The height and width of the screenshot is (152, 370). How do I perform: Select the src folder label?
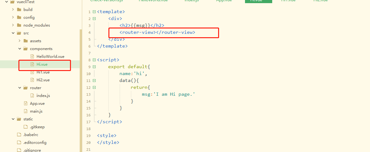[26, 33]
